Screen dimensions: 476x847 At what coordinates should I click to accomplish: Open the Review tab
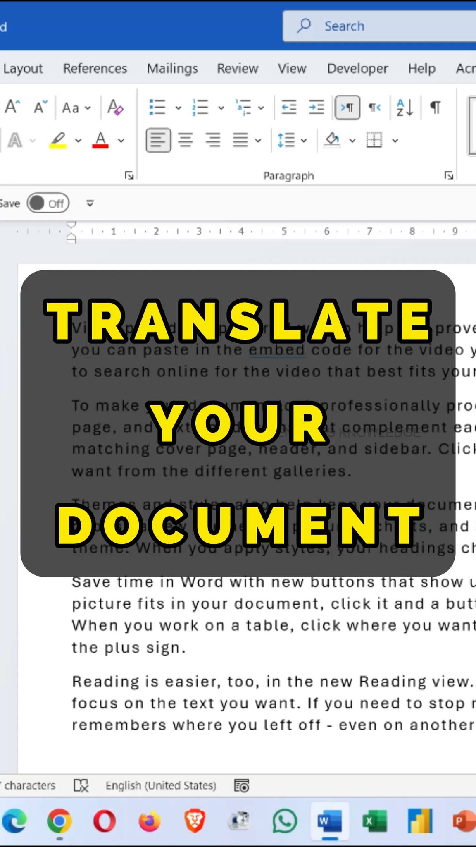point(238,68)
